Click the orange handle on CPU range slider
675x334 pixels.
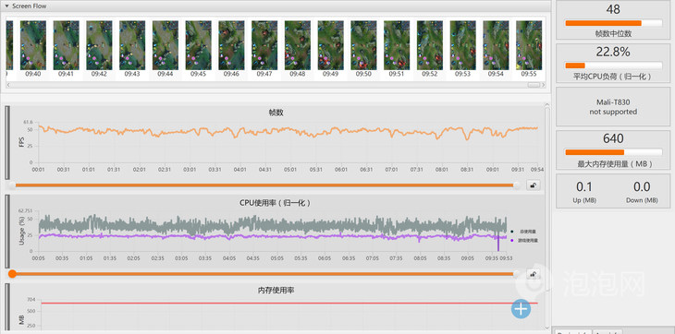(13, 274)
